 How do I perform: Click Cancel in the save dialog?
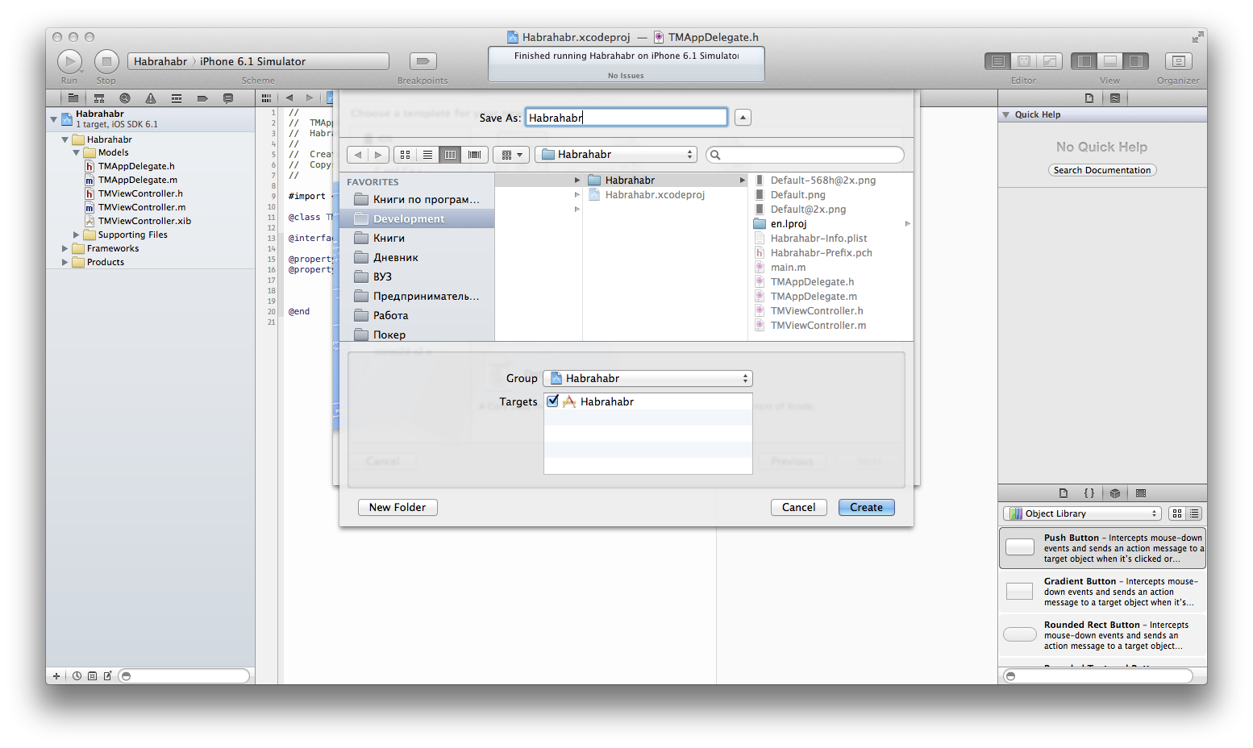799,508
